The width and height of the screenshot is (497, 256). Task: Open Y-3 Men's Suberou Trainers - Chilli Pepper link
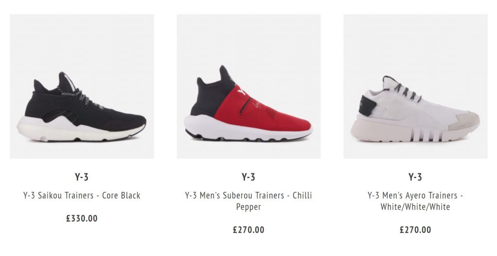click(x=248, y=201)
